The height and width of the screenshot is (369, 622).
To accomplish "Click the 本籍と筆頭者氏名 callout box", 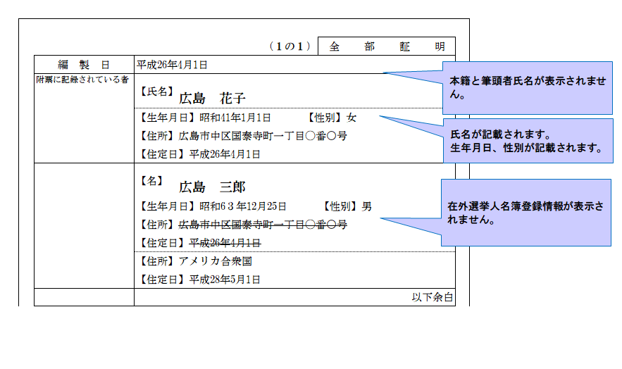I will [527, 88].
